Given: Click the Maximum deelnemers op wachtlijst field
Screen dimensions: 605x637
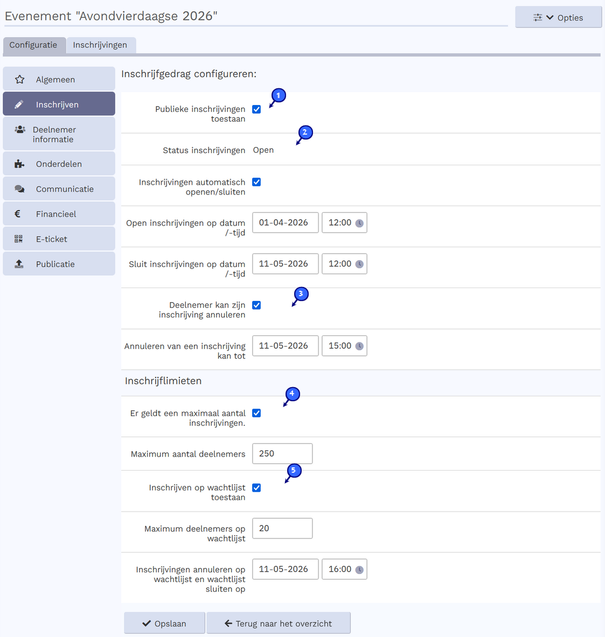Looking at the screenshot, I should 282,529.
